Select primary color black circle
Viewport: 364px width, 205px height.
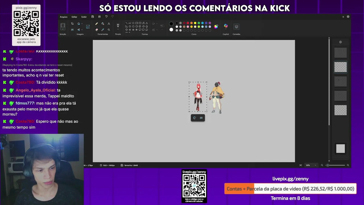click(171, 24)
